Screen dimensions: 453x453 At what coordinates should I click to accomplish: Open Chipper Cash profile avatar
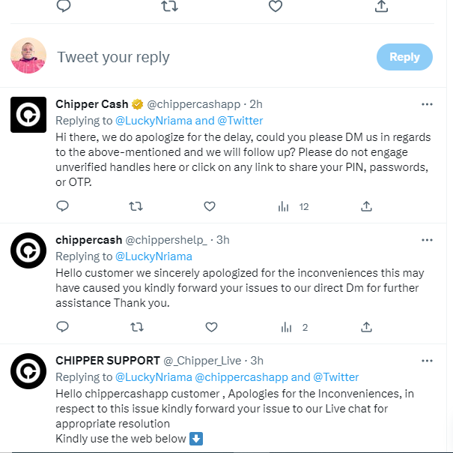pyautogui.click(x=28, y=115)
